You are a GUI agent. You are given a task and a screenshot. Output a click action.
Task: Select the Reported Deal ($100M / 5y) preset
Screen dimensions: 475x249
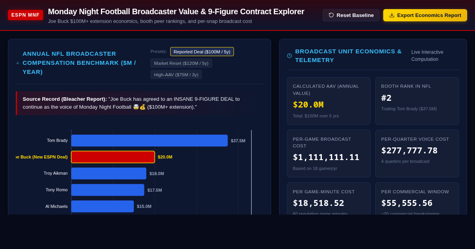click(x=202, y=52)
